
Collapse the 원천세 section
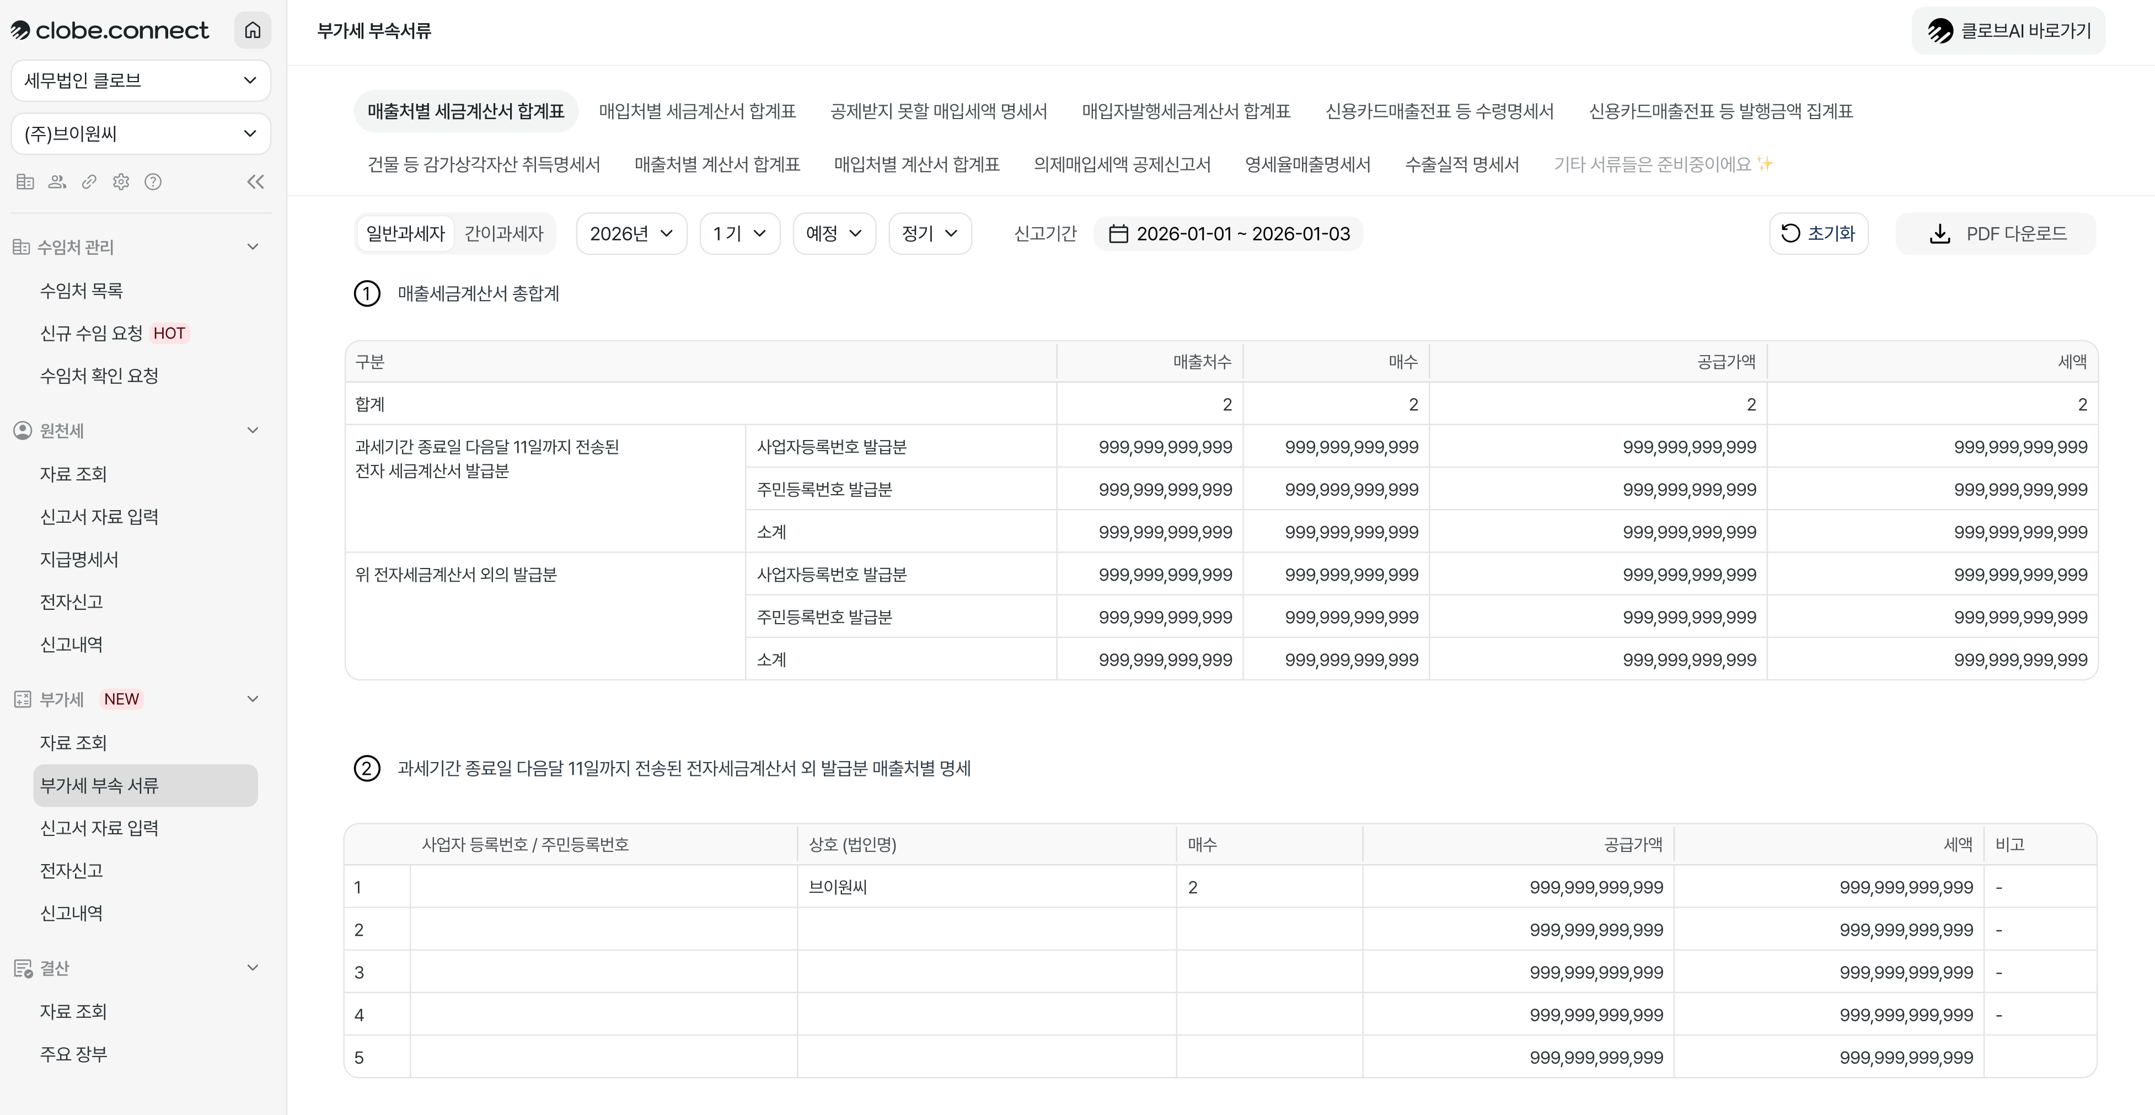pos(253,430)
